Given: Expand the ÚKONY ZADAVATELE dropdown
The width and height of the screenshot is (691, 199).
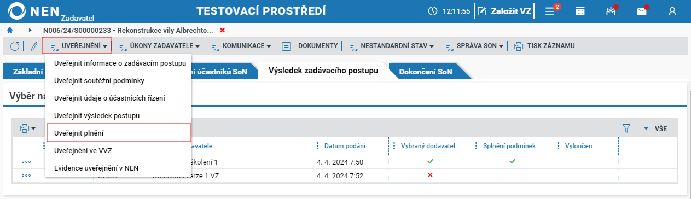Looking at the screenshot, I should tap(160, 46).
